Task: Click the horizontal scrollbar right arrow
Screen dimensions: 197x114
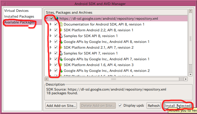Action: click(186, 79)
